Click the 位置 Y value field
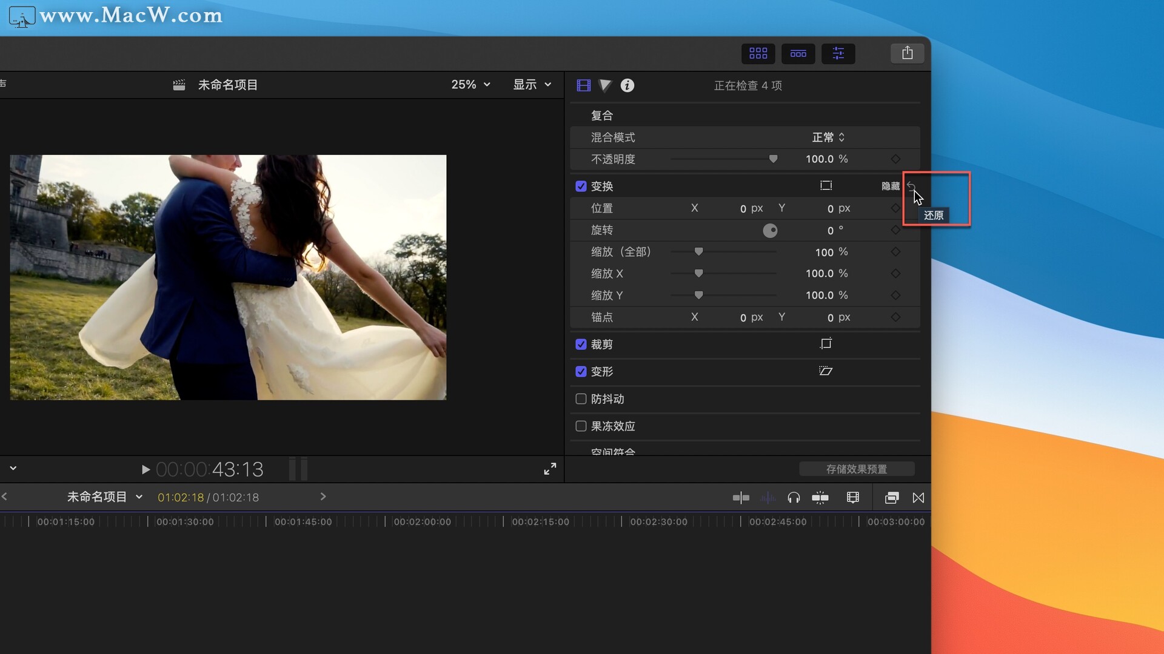1164x654 pixels. 830,208
